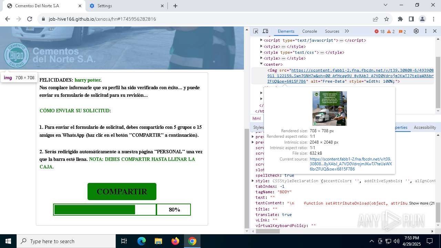Image resolution: width=441 pixels, height=248 pixels.
Task: Expand the style type text/css node
Action: click(x=261, y=52)
